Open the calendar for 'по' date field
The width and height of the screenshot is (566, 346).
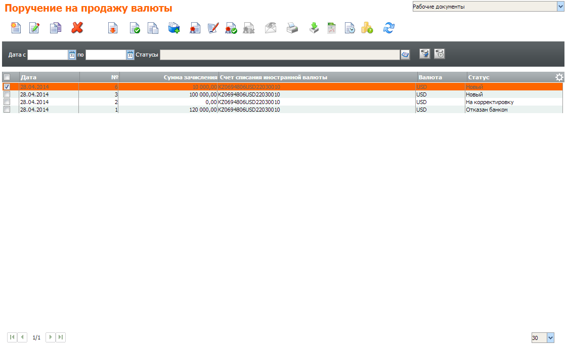(x=130, y=55)
